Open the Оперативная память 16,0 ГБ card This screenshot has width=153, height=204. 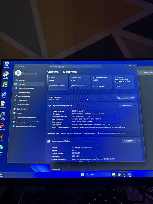102,82
